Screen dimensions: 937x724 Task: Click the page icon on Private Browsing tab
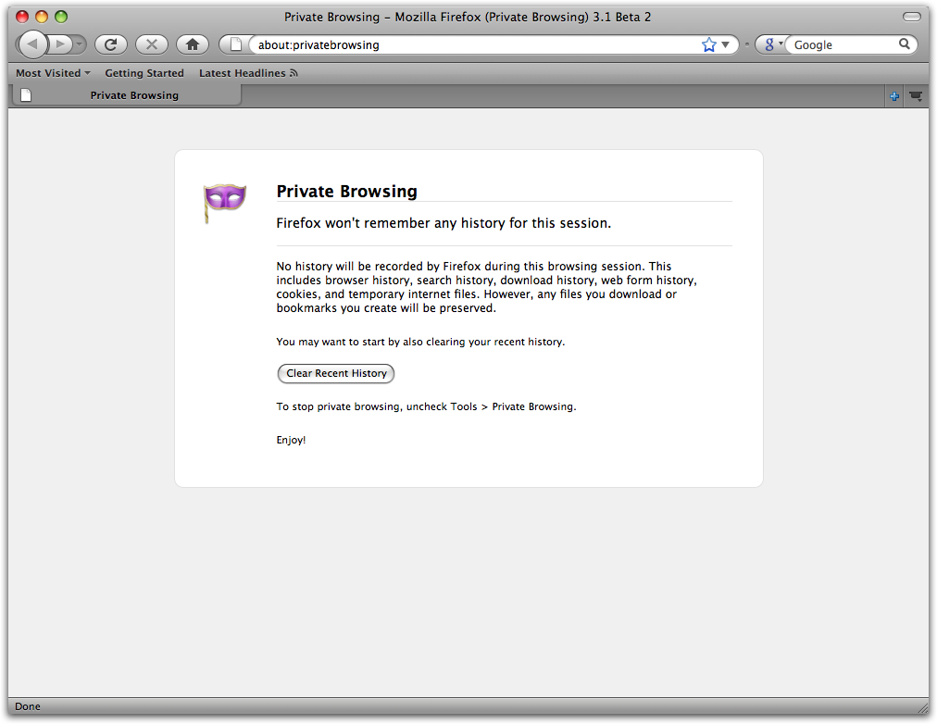[x=26, y=95]
